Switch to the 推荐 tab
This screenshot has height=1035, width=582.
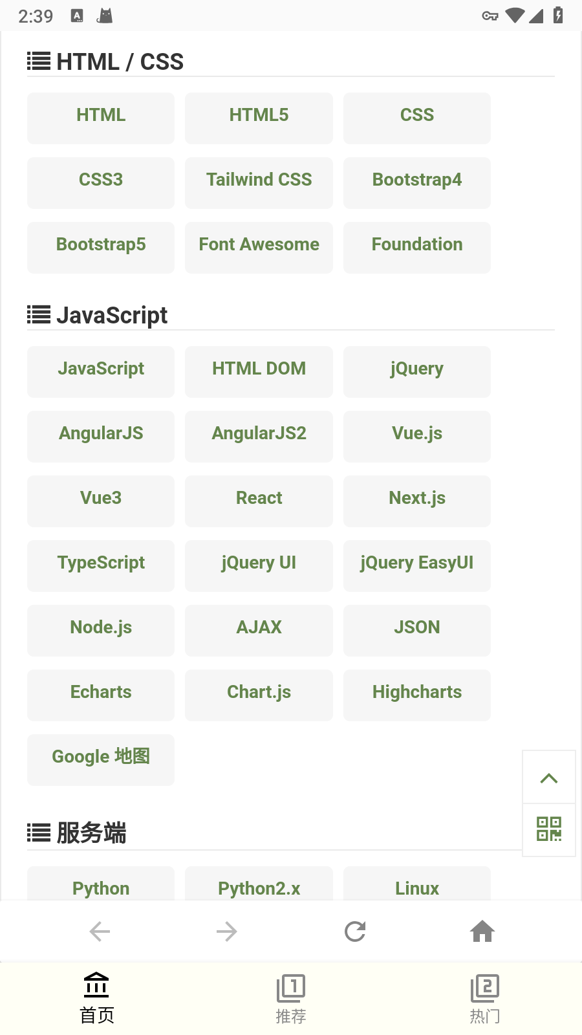[291, 999]
